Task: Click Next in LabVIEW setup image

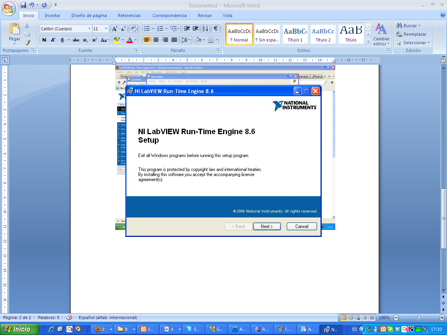Action: [x=267, y=226]
